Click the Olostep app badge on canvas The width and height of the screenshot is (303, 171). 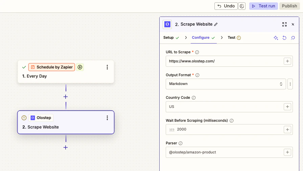(x=41, y=118)
